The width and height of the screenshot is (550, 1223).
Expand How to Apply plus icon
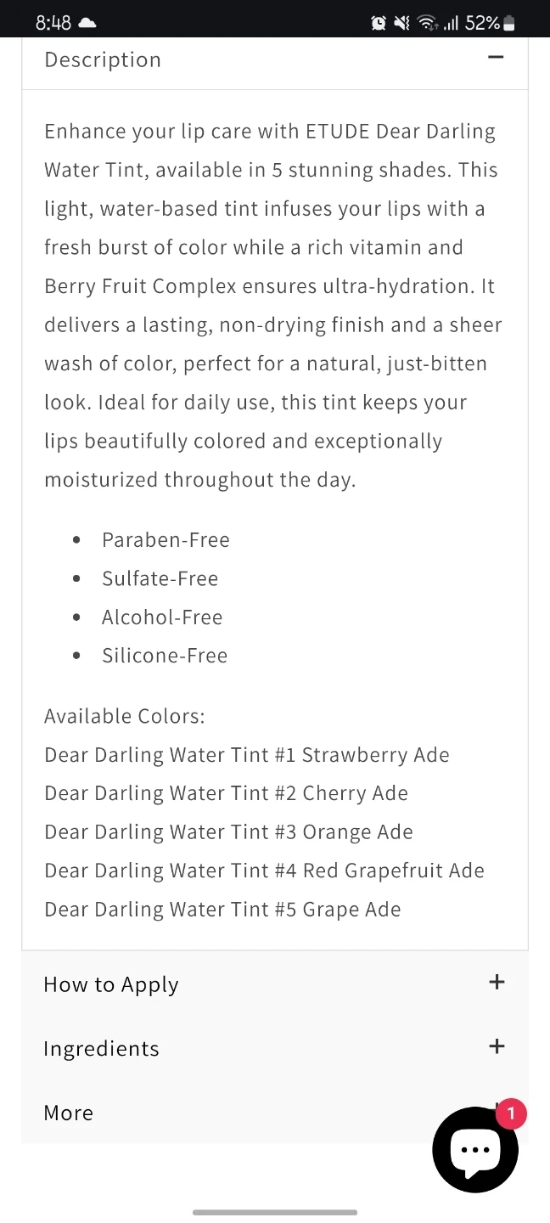tap(497, 983)
